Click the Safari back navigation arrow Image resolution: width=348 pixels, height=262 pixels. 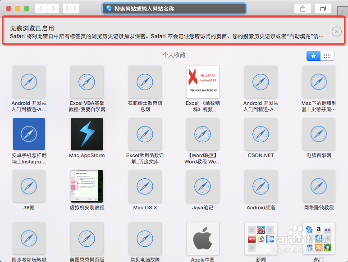[41, 9]
